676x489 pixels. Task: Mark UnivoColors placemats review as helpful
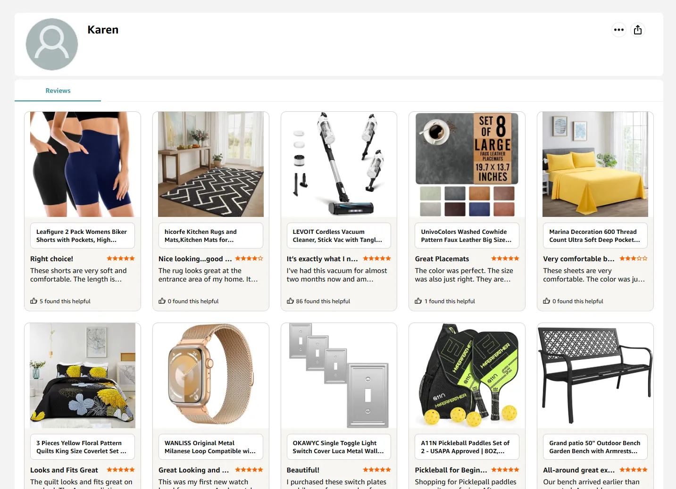(418, 301)
